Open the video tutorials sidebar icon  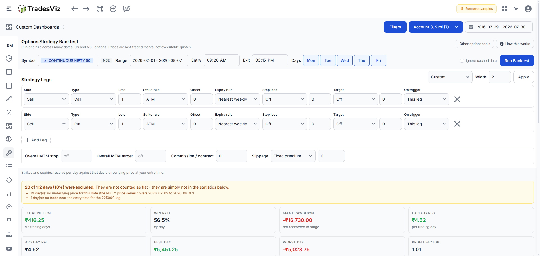[x=9, y=249]
